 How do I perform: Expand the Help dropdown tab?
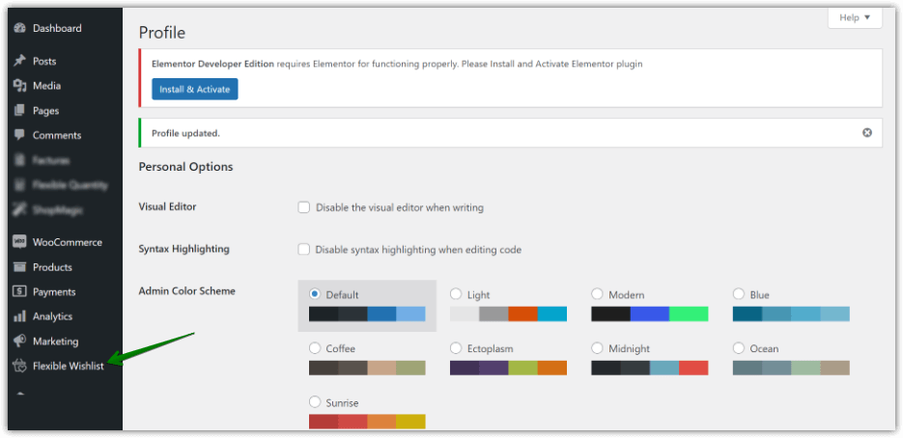(x=855, y=17)
